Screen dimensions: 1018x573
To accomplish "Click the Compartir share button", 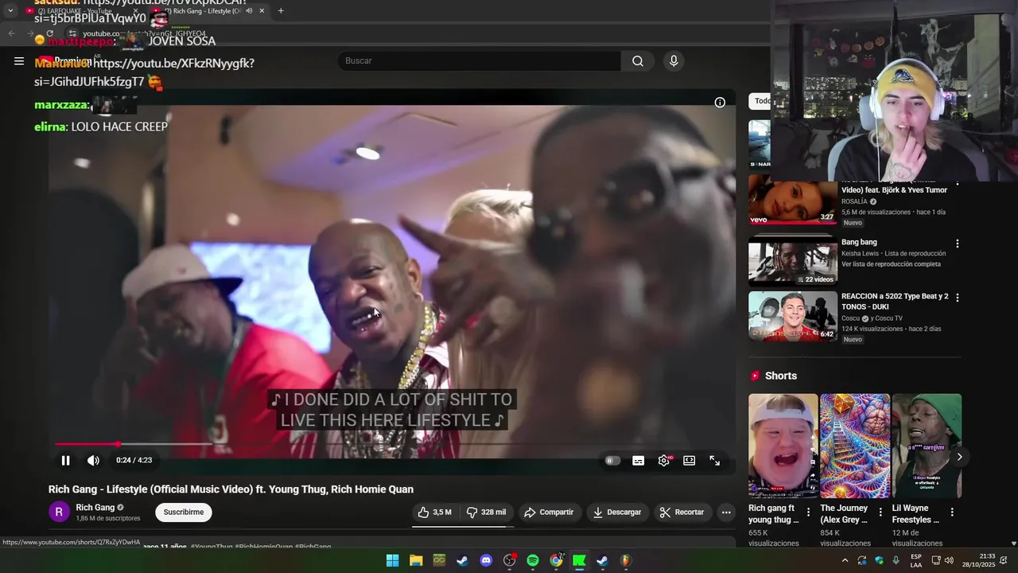I will pos(549,513).
